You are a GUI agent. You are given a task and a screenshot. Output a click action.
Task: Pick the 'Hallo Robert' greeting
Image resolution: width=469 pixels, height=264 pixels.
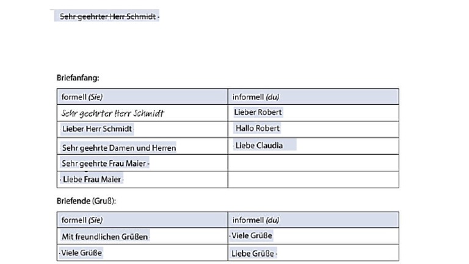[258, 129]
